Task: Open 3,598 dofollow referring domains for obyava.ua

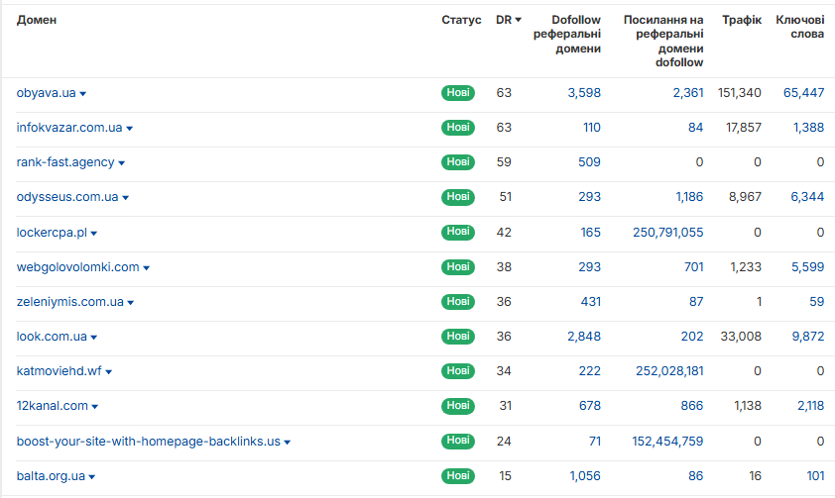Action: tap(584, 93)
